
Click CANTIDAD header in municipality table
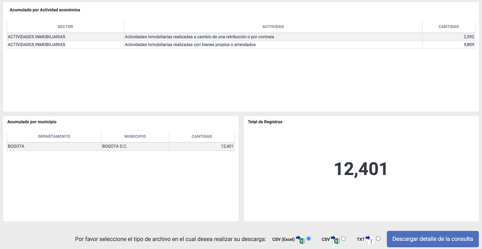click(x=202, y=137)
